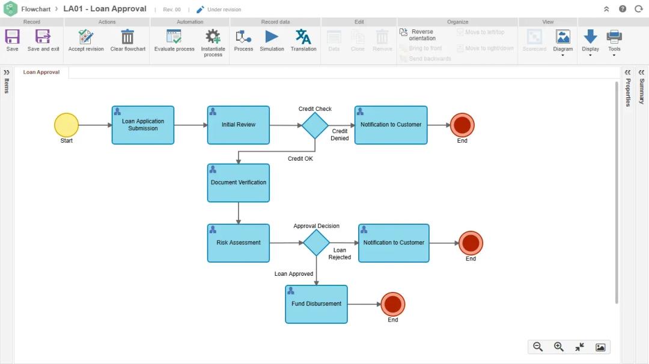649x364 pixels.
Task: Expand the Items side panel
Action: (7, 73)
